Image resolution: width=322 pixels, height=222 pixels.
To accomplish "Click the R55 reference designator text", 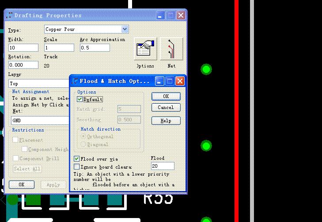I will (x=158, y=199).
